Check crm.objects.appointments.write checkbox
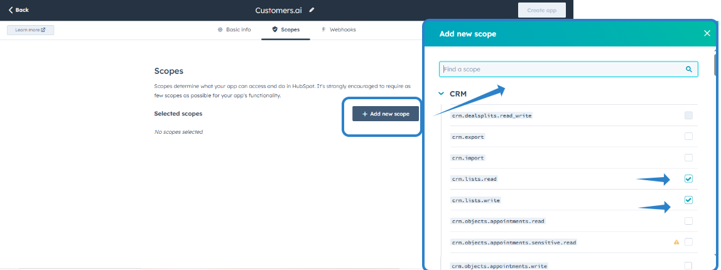This screenshot has height=270, width=721. [x=688, y=266]
